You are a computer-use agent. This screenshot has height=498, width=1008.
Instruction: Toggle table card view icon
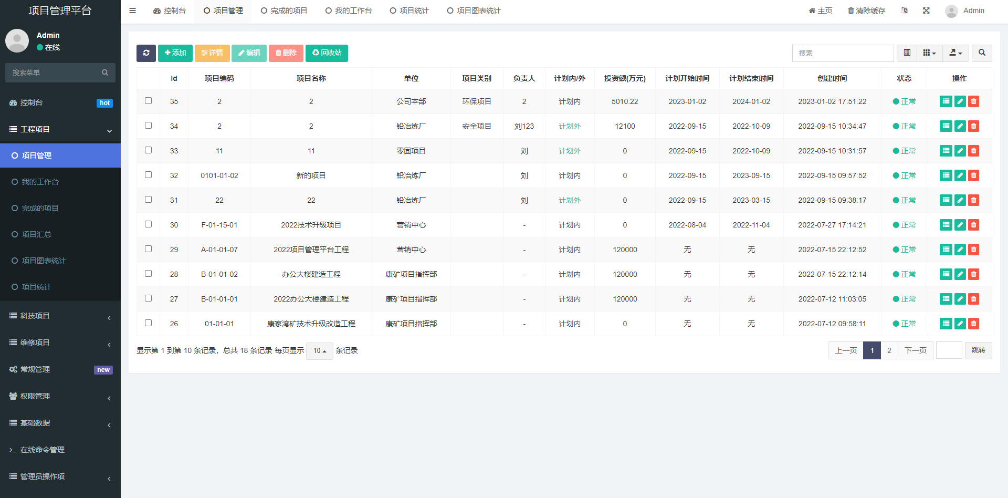point(907,53)
